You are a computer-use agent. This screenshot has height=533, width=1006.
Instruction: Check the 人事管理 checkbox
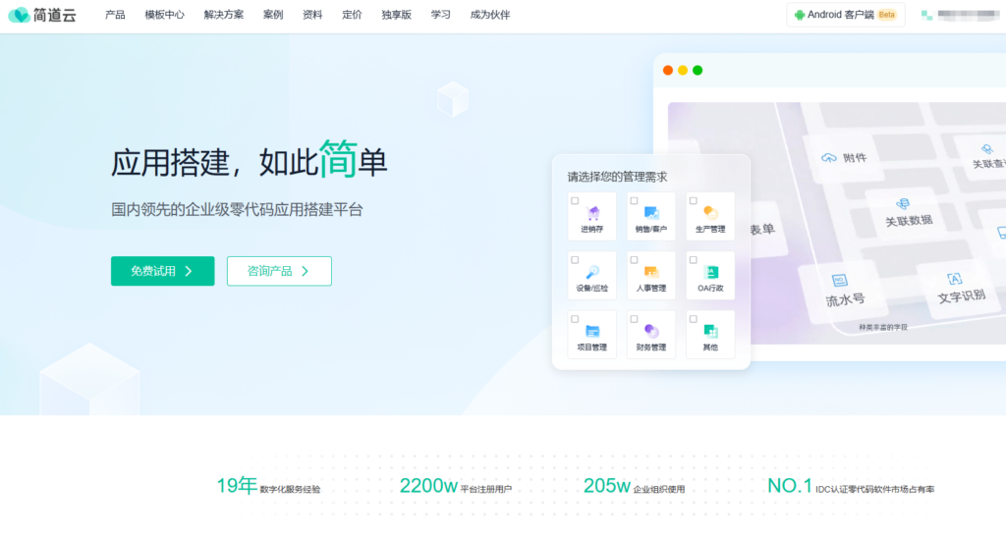point(634,260)
